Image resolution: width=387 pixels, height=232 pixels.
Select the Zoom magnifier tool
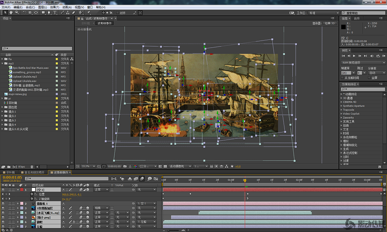17,12
